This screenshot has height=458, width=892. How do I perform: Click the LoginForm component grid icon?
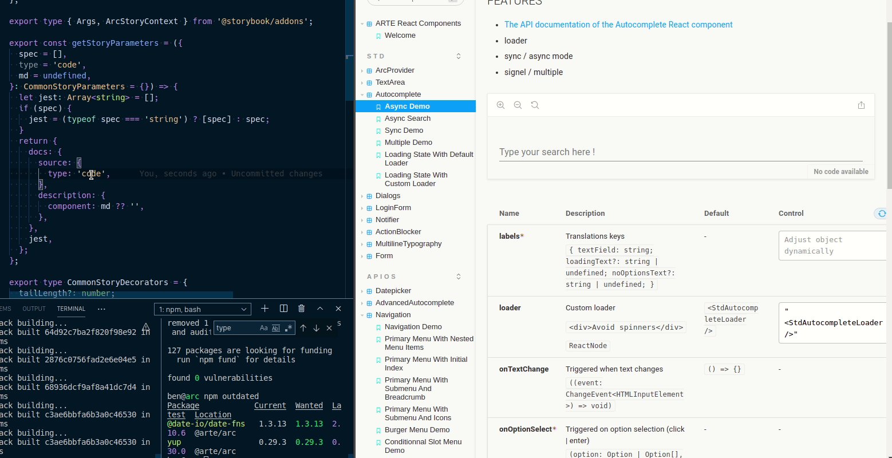click(x=369, y=208)
